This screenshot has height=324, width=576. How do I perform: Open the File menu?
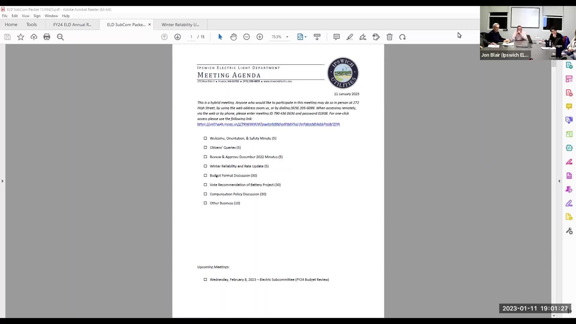tap(5, 16)
